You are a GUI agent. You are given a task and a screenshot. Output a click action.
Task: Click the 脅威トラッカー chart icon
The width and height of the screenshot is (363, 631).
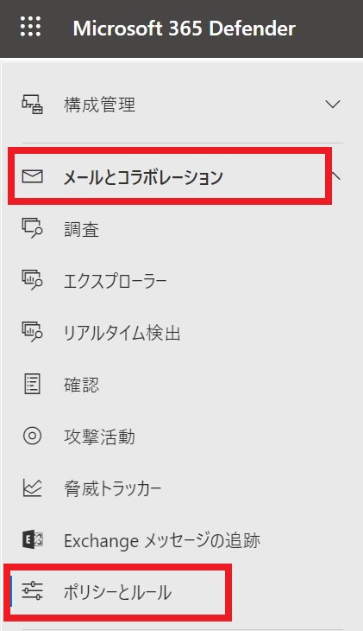coord(32,488)
